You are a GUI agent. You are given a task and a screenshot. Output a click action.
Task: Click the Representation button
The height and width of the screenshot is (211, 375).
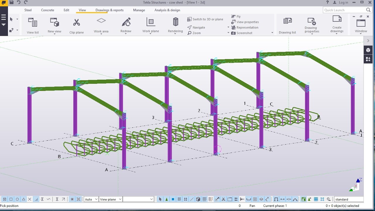click(x=245, y=27)
